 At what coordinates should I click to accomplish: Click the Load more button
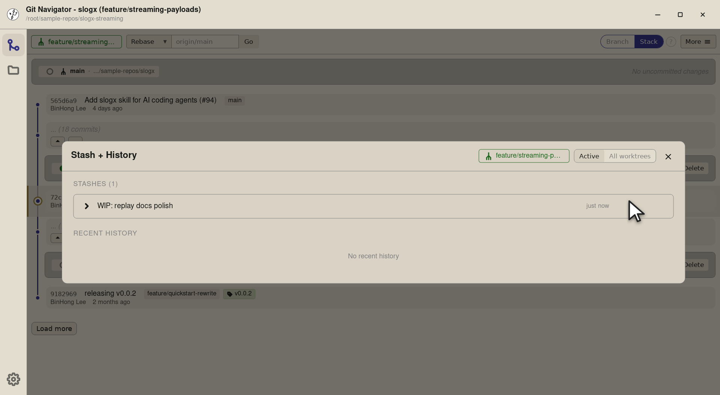coord(54,329)
